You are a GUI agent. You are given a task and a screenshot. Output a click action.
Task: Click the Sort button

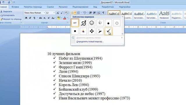(99, 13)
